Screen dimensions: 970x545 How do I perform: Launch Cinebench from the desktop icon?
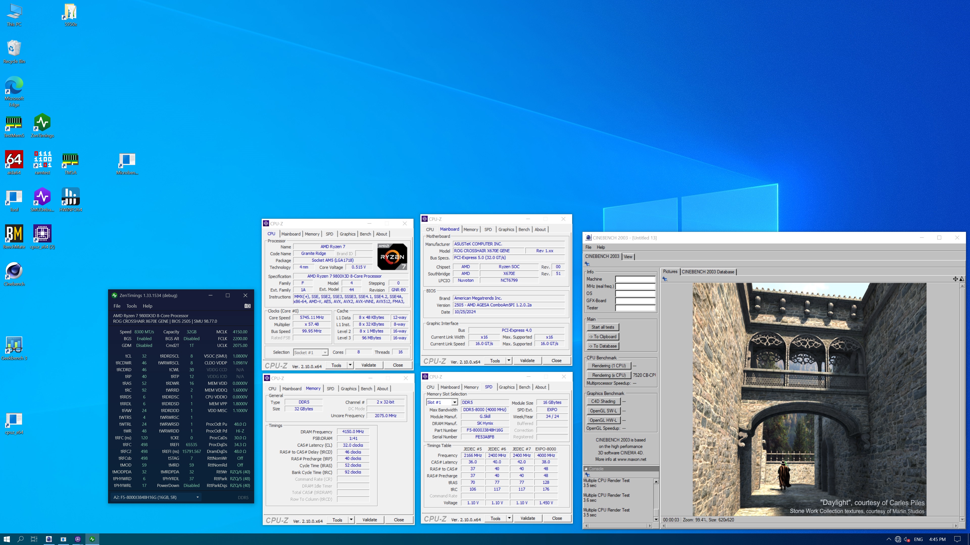coord(14,274)
